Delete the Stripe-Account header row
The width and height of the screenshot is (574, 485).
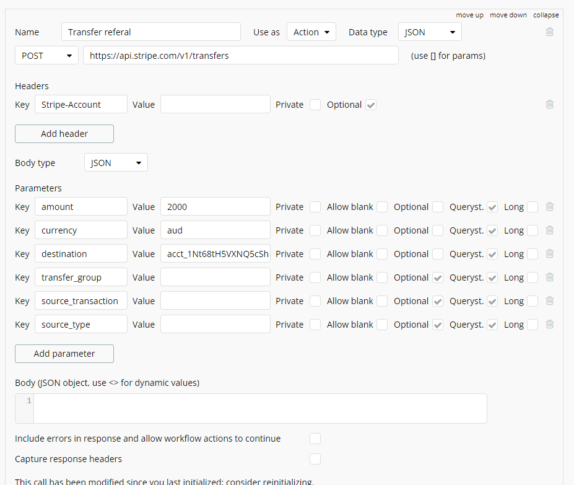(x=549, y=105)
